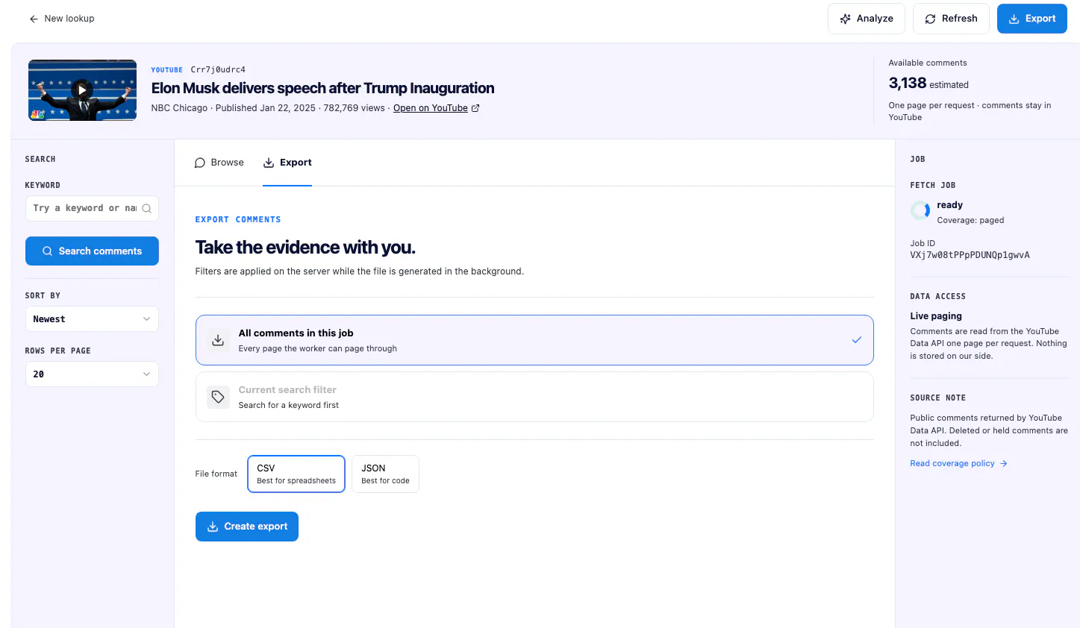
Task: Select the Export tab
Action: (287, 163)
